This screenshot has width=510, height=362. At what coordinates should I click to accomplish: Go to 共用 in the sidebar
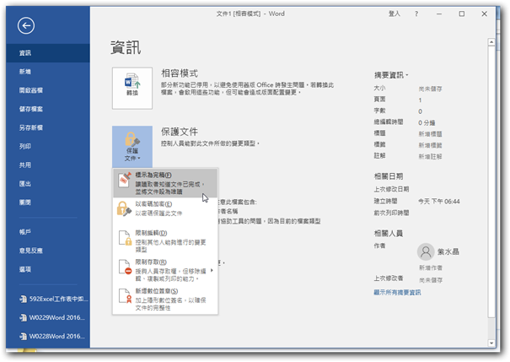click(x=48, y=165)
